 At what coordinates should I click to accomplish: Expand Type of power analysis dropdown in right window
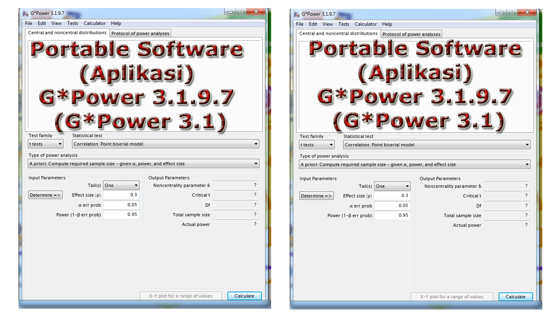[415, 164]
